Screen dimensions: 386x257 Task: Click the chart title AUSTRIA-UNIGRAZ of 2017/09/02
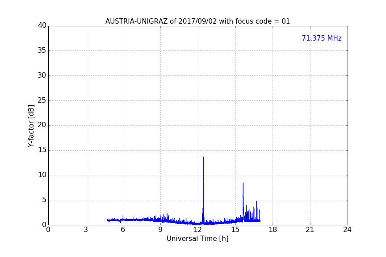[197, 21]
